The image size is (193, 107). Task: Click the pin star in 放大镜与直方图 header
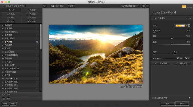190,98
